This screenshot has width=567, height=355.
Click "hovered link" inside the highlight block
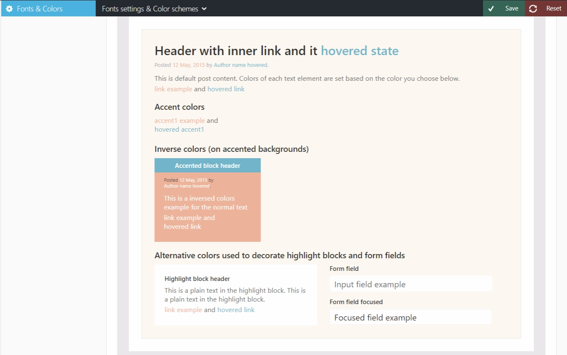tap(236, 310)
